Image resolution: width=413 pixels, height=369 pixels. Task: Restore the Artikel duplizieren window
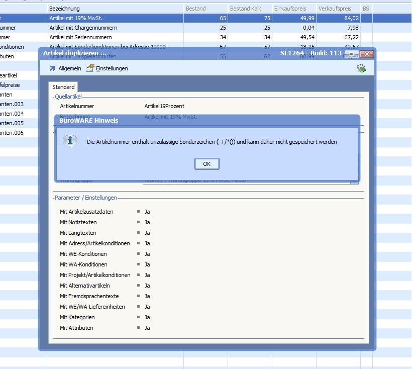coord(351,54)
